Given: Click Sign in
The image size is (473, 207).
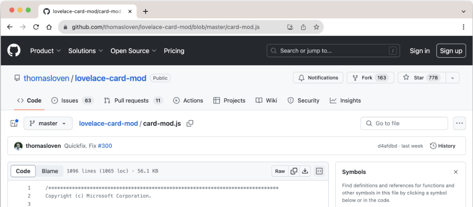Looking at the screenshot, I should 420,51.
